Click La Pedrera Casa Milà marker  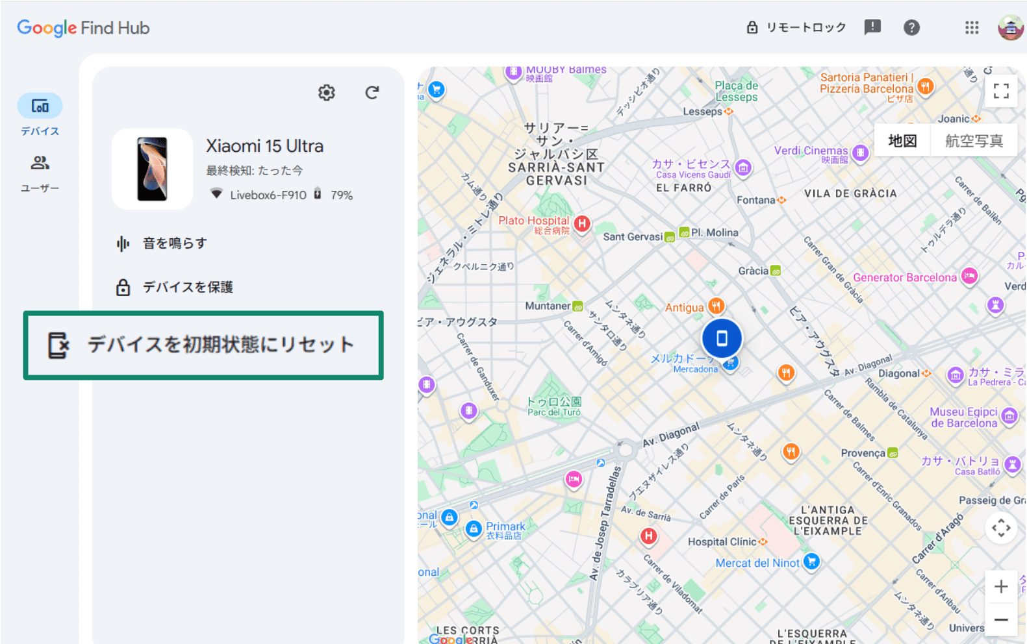955,375
